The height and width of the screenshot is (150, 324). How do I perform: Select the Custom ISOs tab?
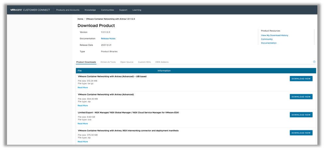144,62
